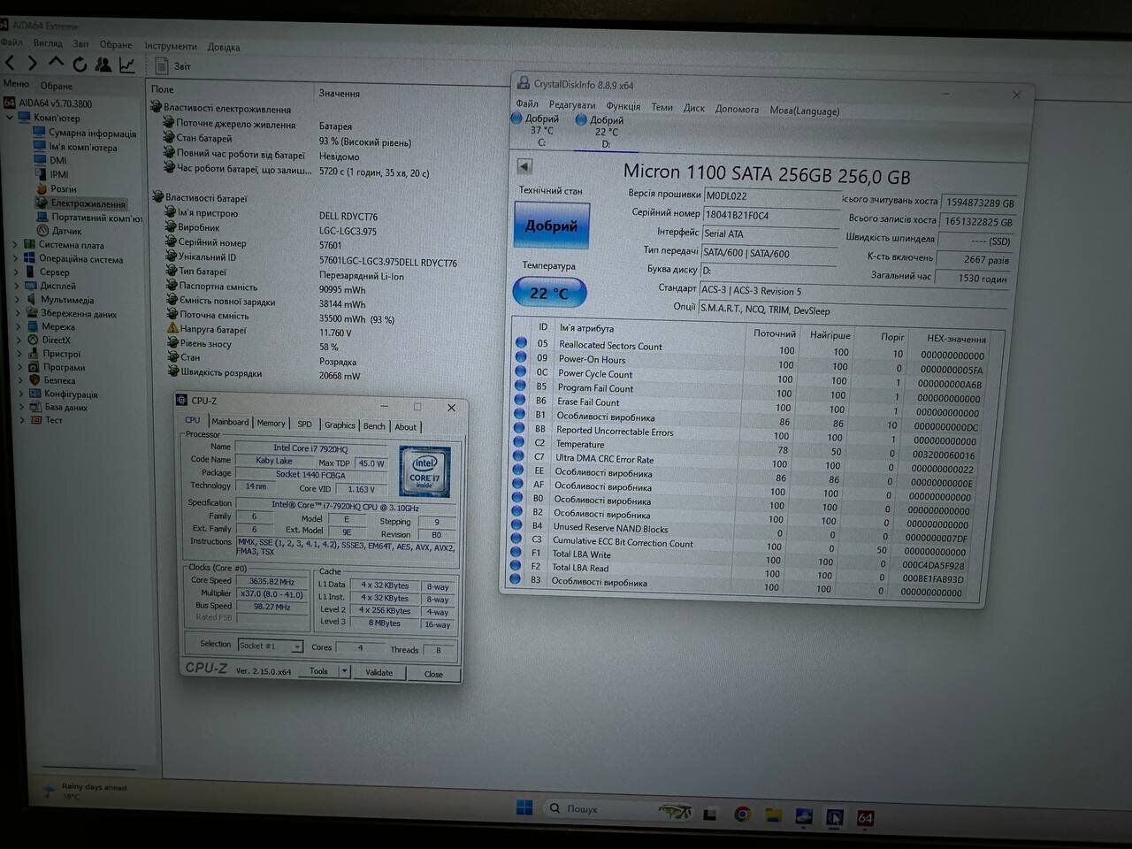This screenshot has width=1132, height=849.
Task: Click the back arrow button in CrystalDiskInfo
Action: (524, 166)
